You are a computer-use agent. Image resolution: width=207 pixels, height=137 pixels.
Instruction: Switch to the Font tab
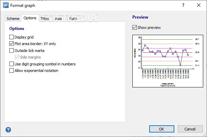point(73,19)
